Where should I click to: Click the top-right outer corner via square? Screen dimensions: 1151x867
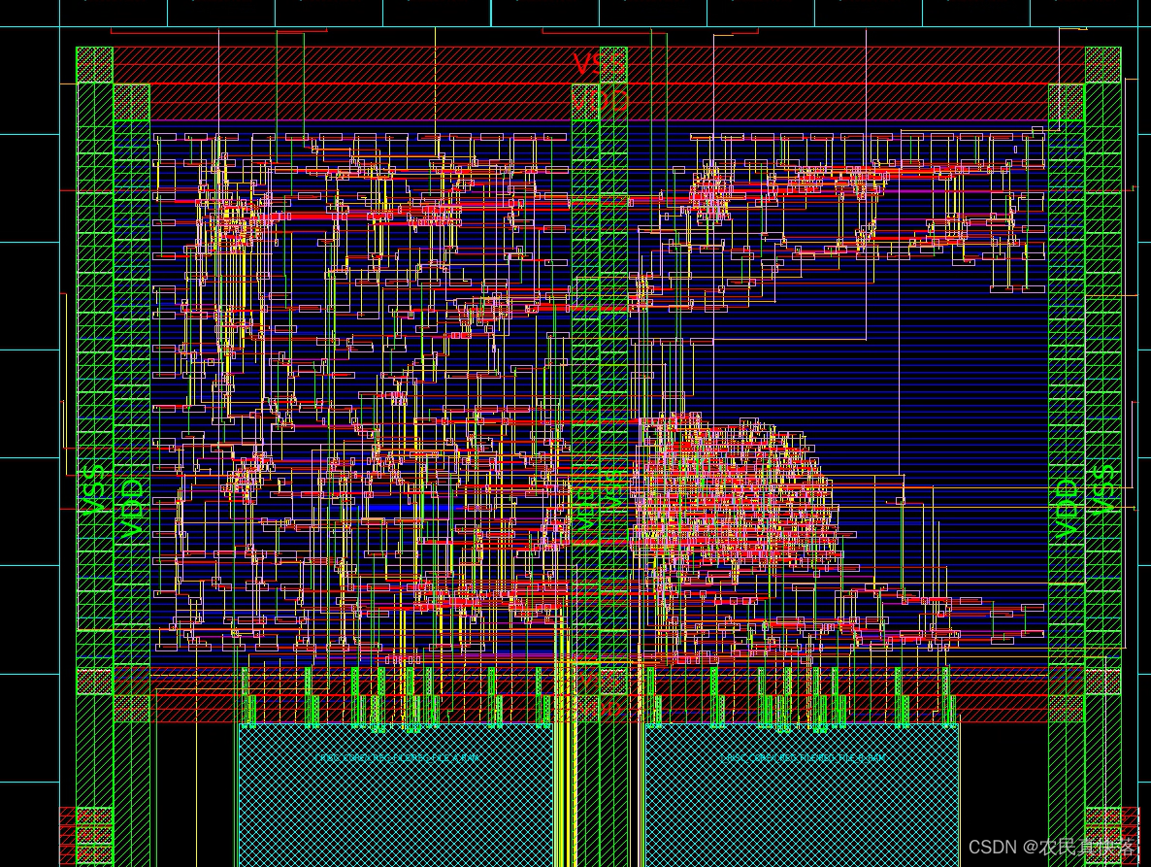[x=1102, y=65]
